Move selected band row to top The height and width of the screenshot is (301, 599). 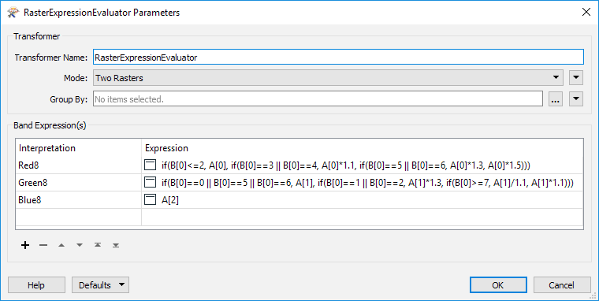98,245
